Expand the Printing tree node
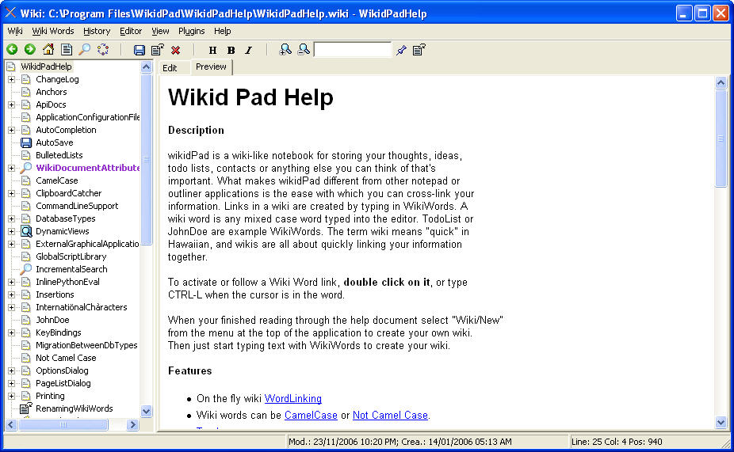The width and height of the screenshot is (734, 452). point(11,396)
